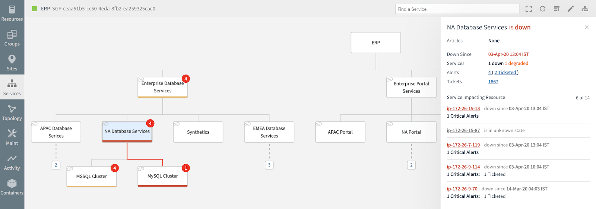The image size is (596, 209).
Task: Open Resources in the left sidebar
Action: coord(12,13)
